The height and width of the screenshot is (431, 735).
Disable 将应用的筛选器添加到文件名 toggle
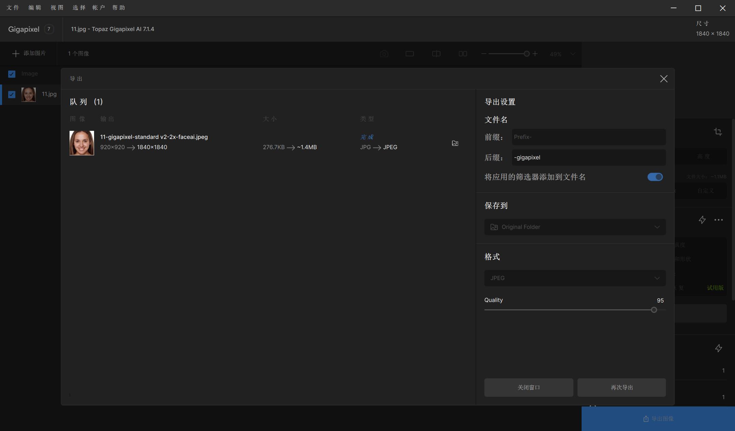(x=655, y=177)
